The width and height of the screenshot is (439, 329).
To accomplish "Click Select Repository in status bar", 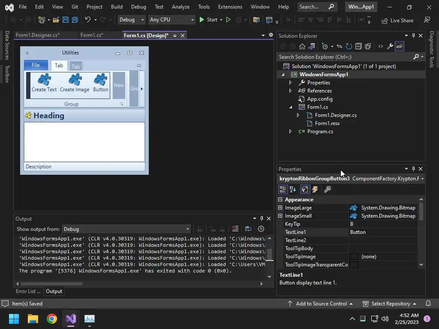I will tap(389, 304).
